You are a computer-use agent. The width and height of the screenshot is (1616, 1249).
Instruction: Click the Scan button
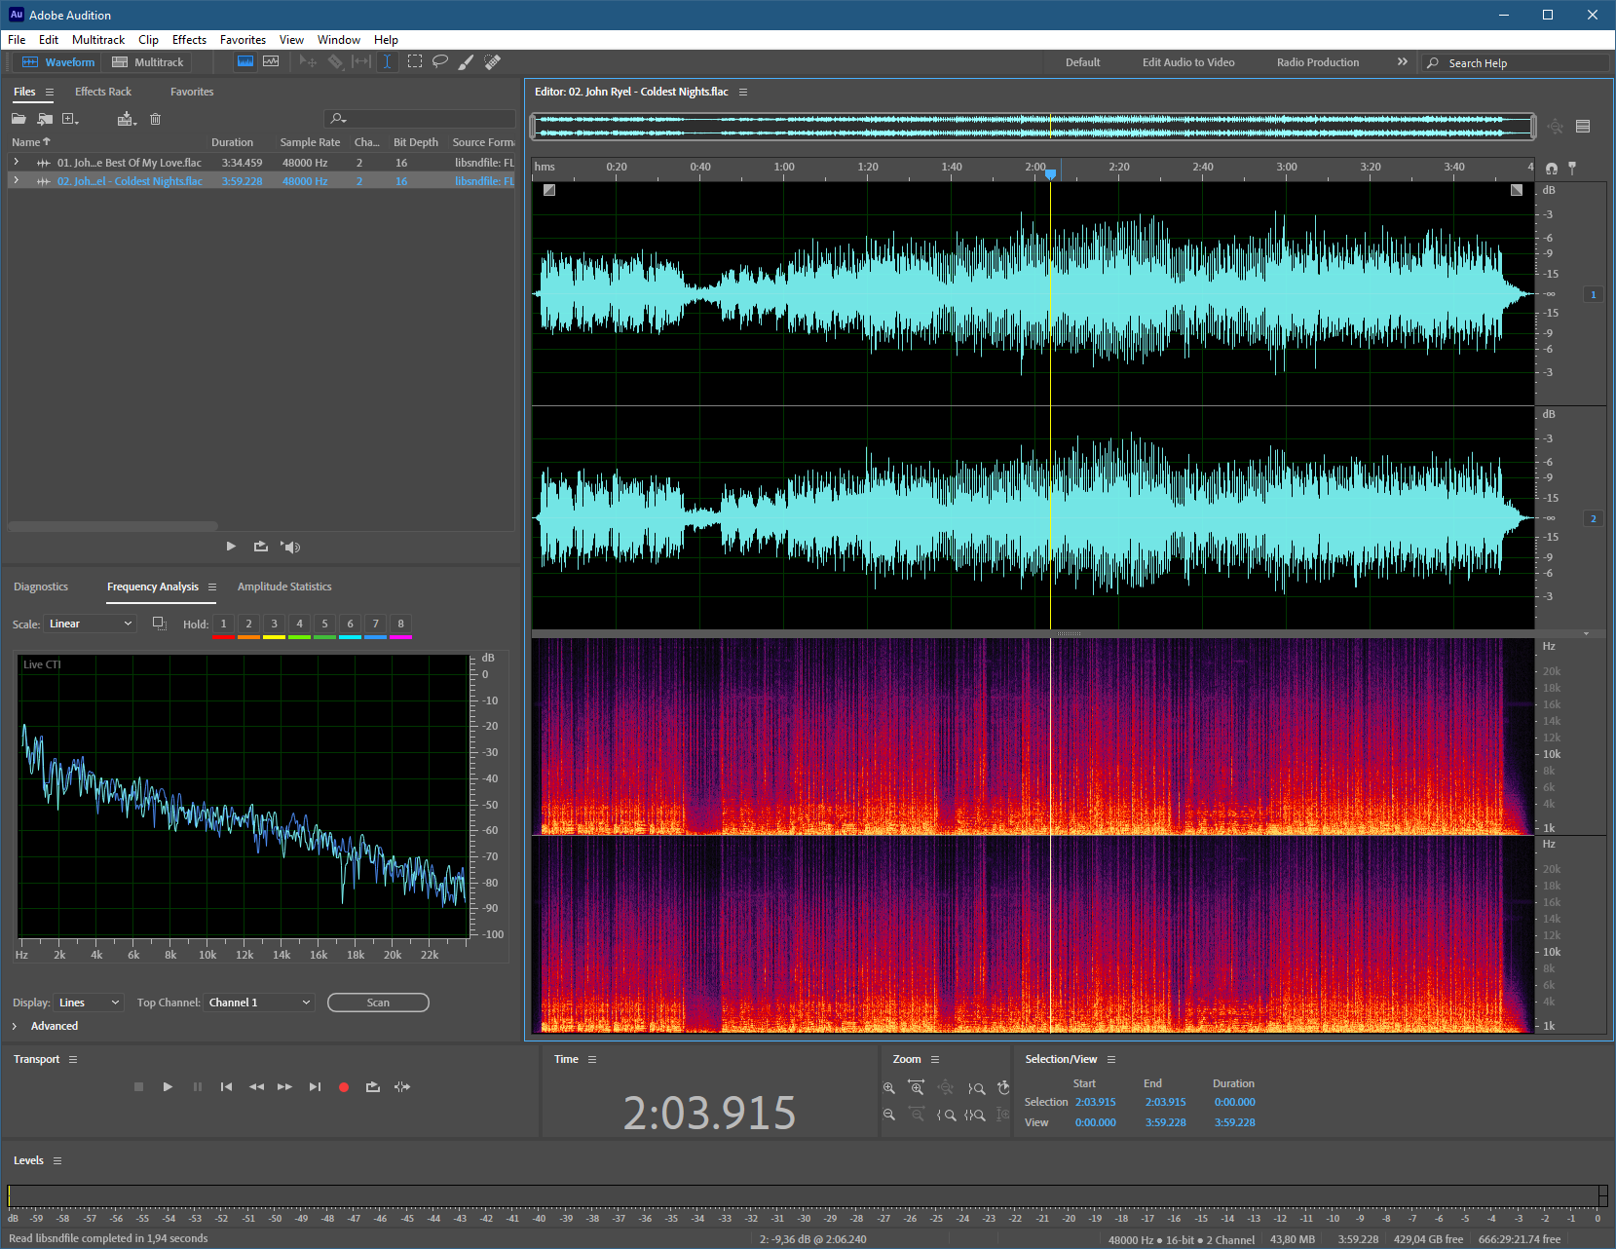click(x=378, y=1003)
